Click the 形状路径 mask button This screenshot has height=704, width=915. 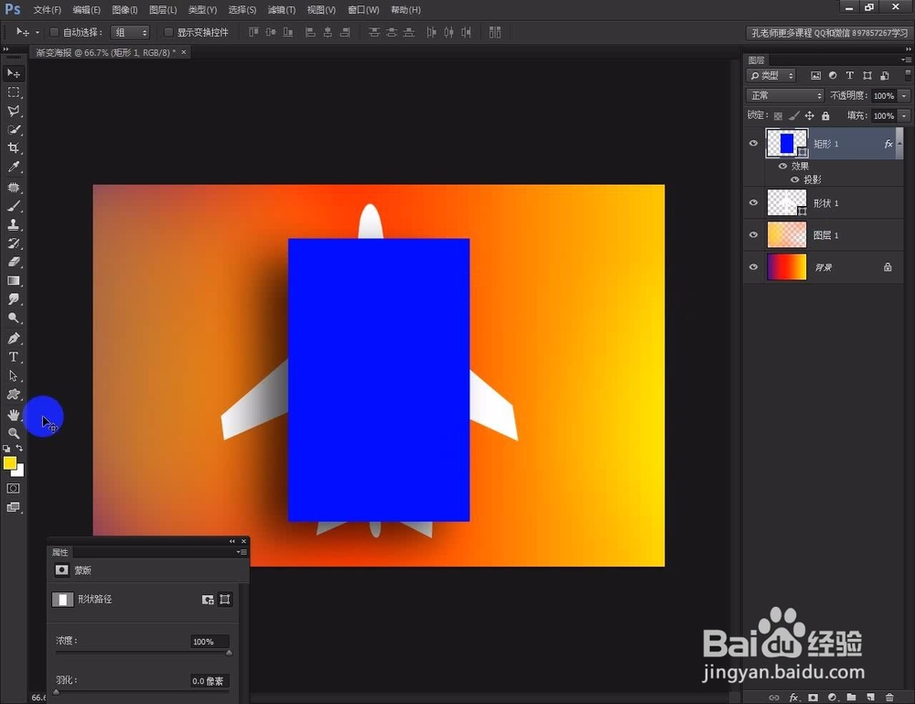(x=62, y=600)
